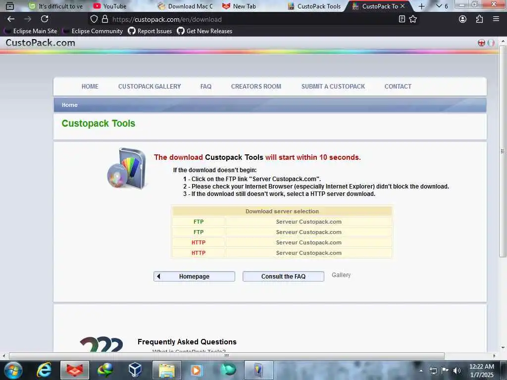This screenshot has height=380, width=507.
Task: Open the CUSTOPACK GALLERY menu item
Action: point(150,86)
